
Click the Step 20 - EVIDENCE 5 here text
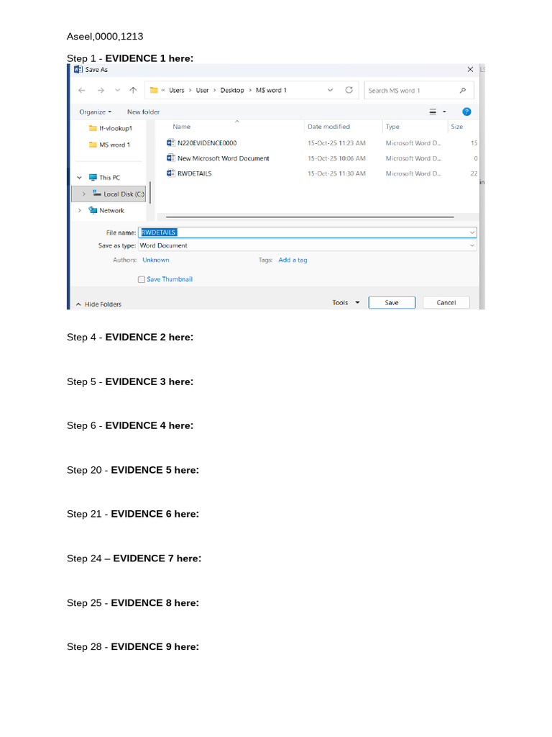pos(133,470)
